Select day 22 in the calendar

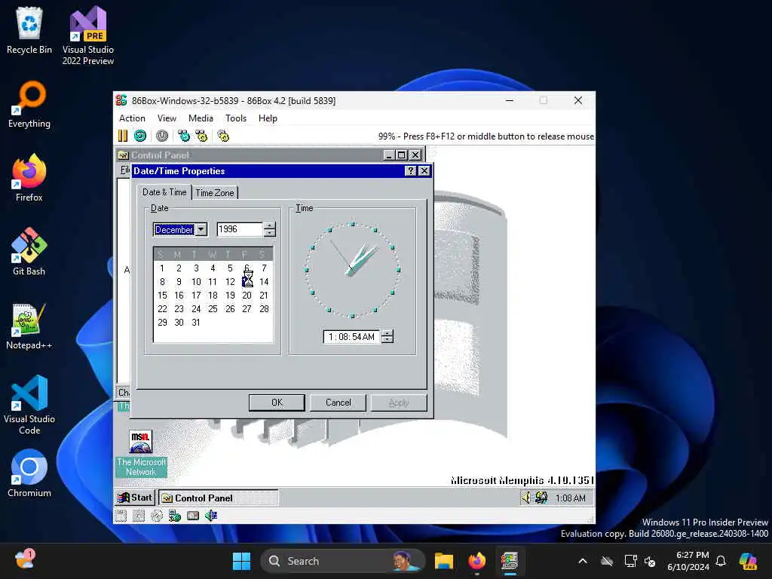(x=162, y=308)
